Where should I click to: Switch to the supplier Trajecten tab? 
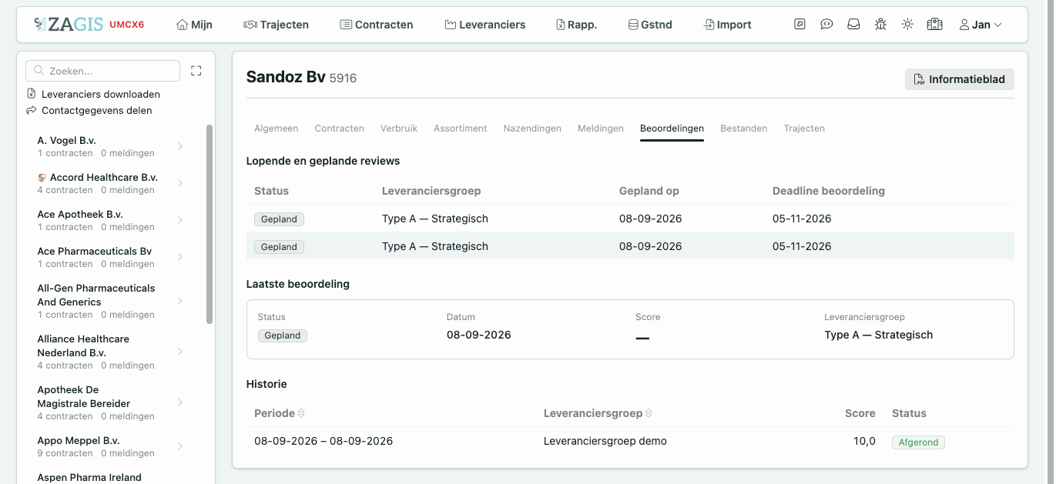804,129
